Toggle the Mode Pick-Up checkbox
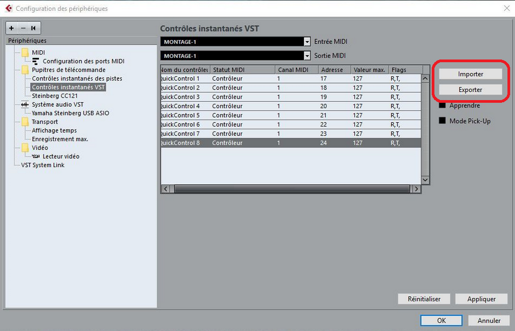Image resolution: width=515 pixels, height=331 pixels. pos(442,121)
